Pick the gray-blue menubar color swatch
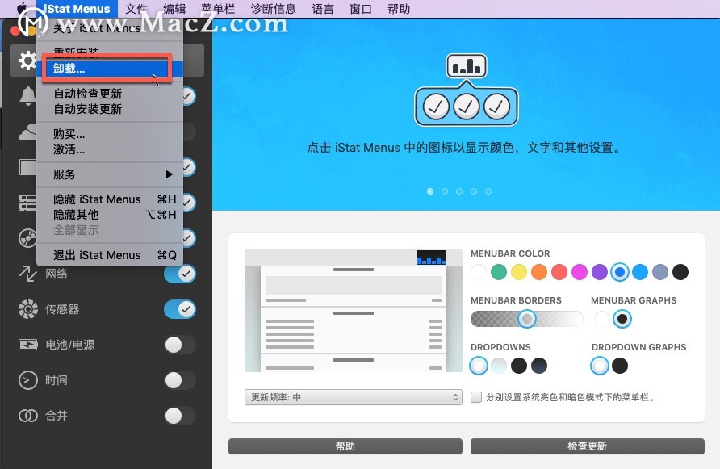The height and width of the screenshot is (469, 720). coord(660,272)
